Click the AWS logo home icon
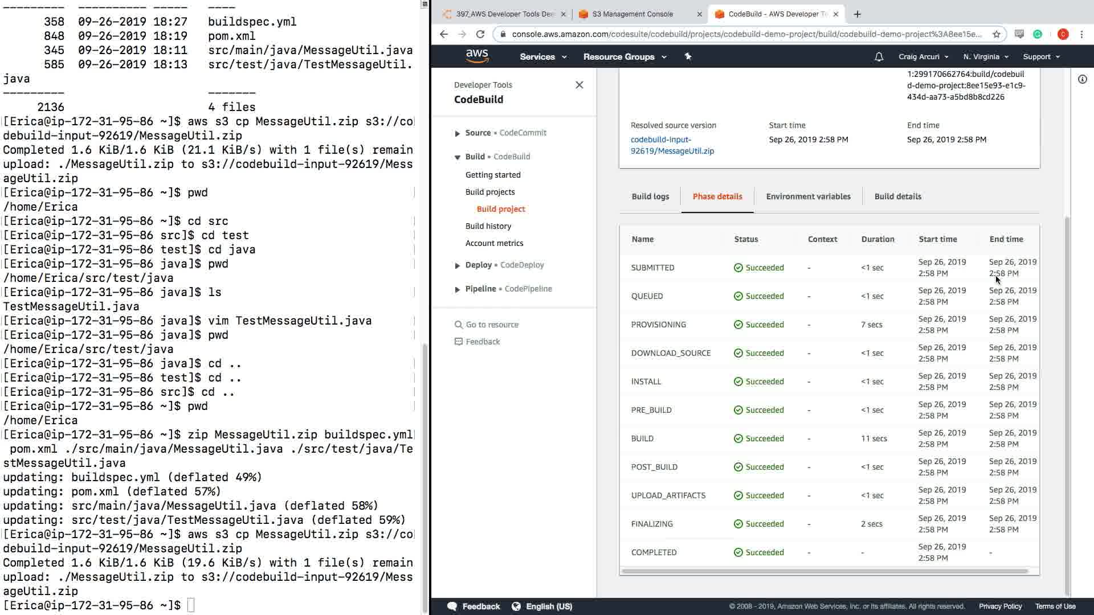The width and height of the screenshot is (1094, 615). (477, 56)
